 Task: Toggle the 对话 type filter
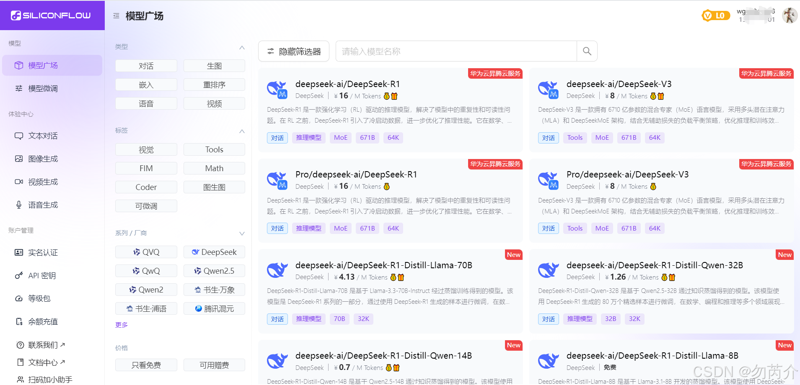click(146, 66)
